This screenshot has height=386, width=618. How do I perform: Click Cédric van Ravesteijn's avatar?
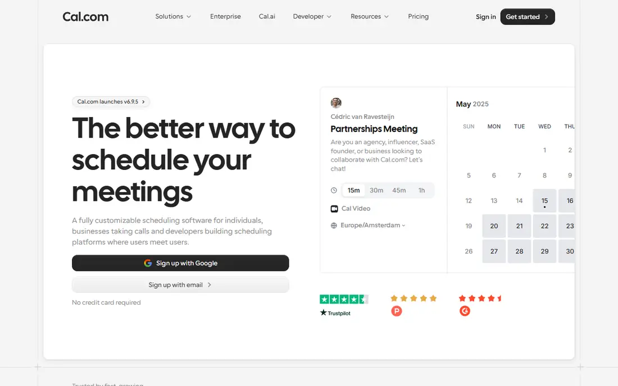point(336,103)
